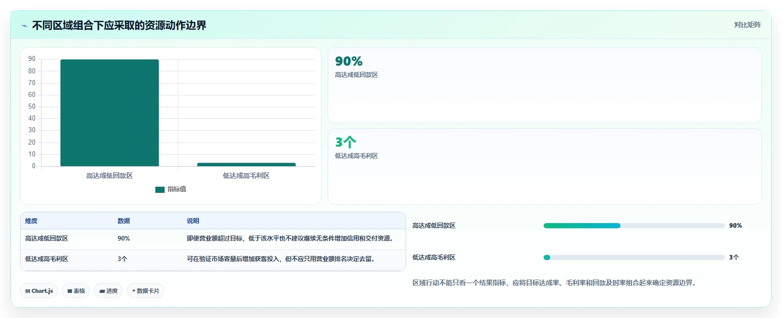Viewport: 782px width, 318px height.
Task: Click the 数据 table column header
Action: click(124, 221)
